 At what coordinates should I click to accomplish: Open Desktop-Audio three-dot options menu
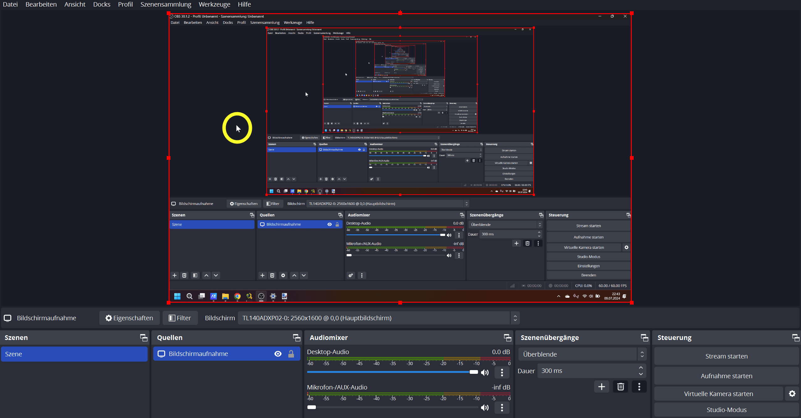(x=502, y=372)
